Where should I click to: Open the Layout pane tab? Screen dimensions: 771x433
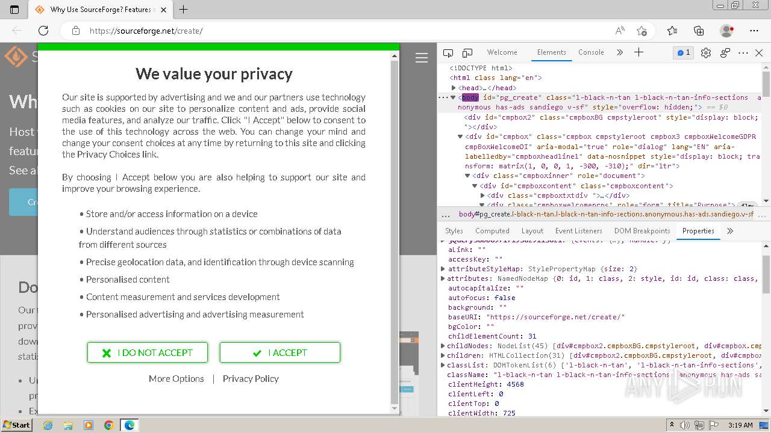click(x=532, y=231)
